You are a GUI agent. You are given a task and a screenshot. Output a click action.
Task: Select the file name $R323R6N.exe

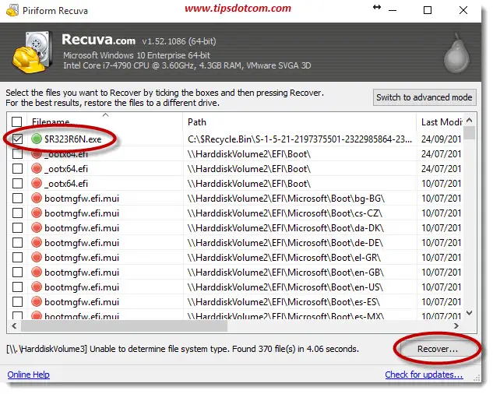point(73,139)
